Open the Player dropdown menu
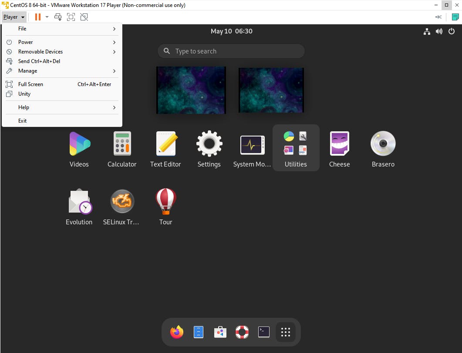 tap(14, 17)
